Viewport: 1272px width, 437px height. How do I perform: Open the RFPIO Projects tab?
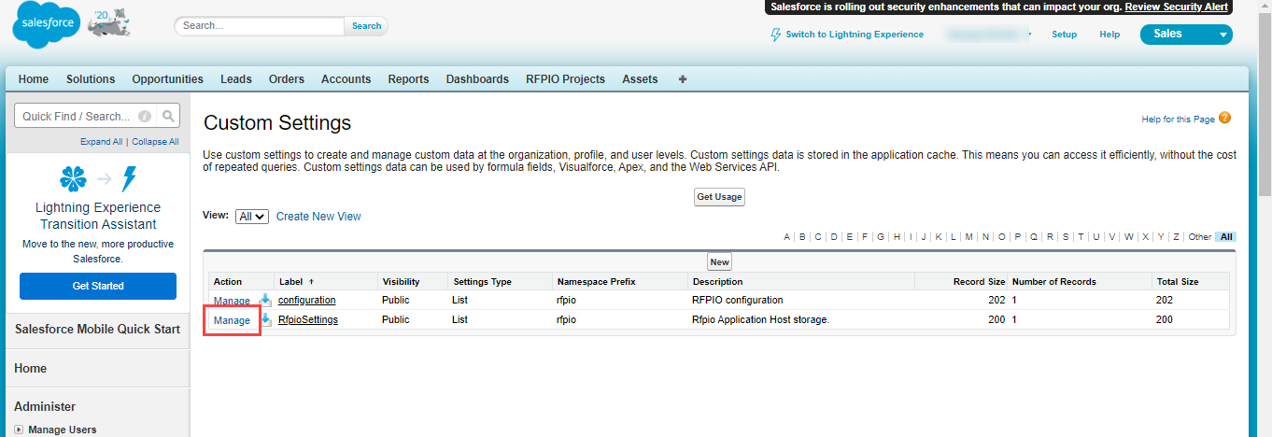pyautogui.click(x=565, y=79)
